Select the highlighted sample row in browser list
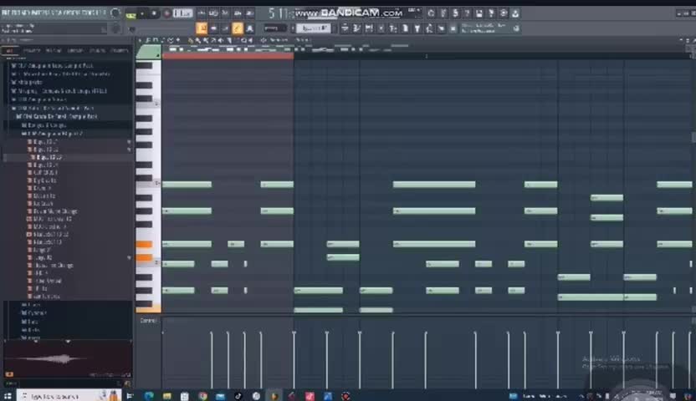Viewport: 696px width, 401px height. (68, 157)
